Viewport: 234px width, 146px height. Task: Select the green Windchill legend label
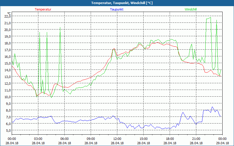(x=191, y=9)
